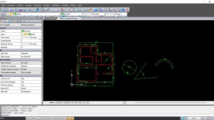Click the M1:1 annotation scale box
The width and height of the screenshot is (214, 120).
coord(194,118)
